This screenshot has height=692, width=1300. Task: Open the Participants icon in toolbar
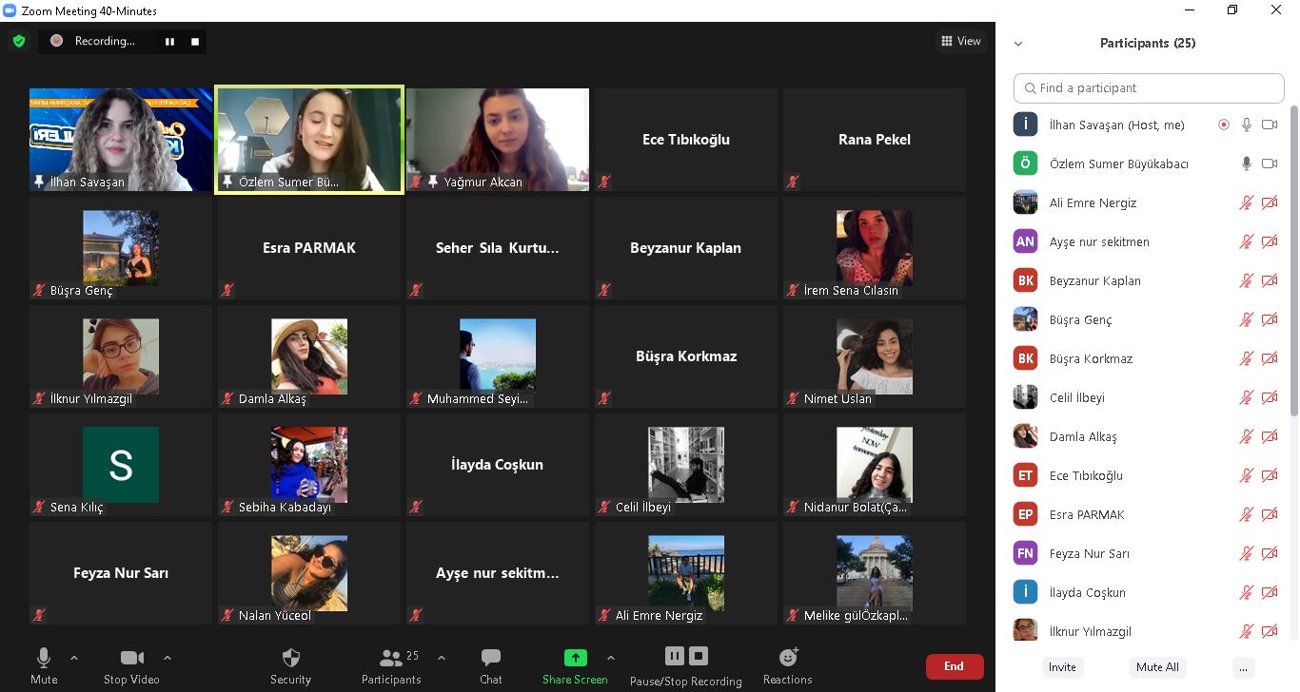point(390,658)
